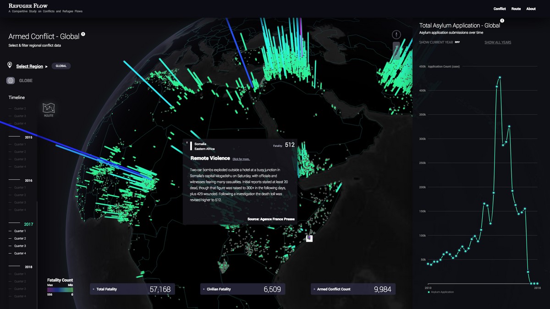Click the Civilian Fatality 6,509 stat card
Image resolution: width=550 pixels, height=309 pixels.
coord(243,289)
